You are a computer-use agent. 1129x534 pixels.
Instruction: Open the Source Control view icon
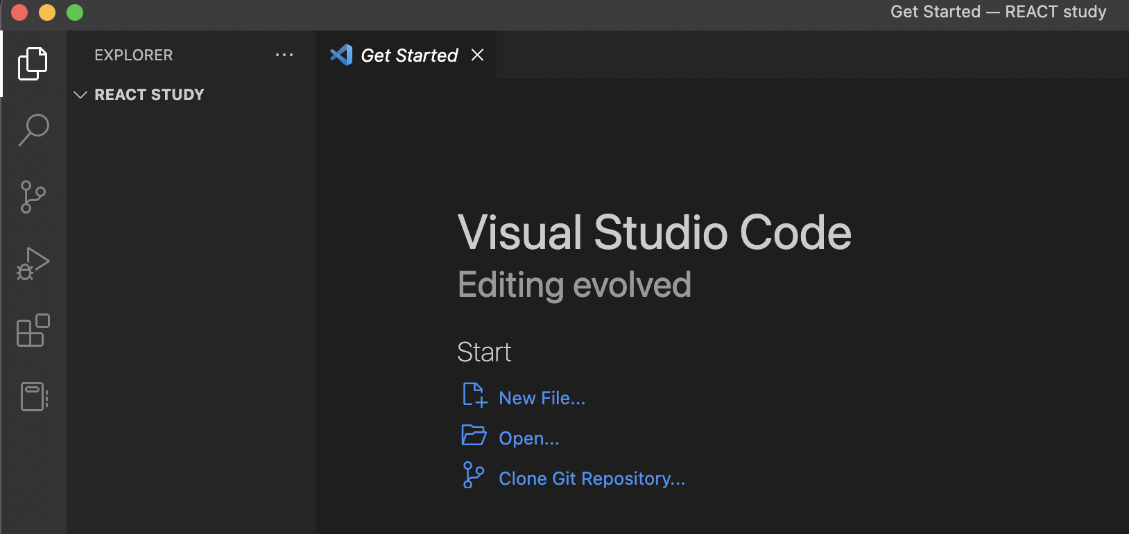[x=33, y=197]
